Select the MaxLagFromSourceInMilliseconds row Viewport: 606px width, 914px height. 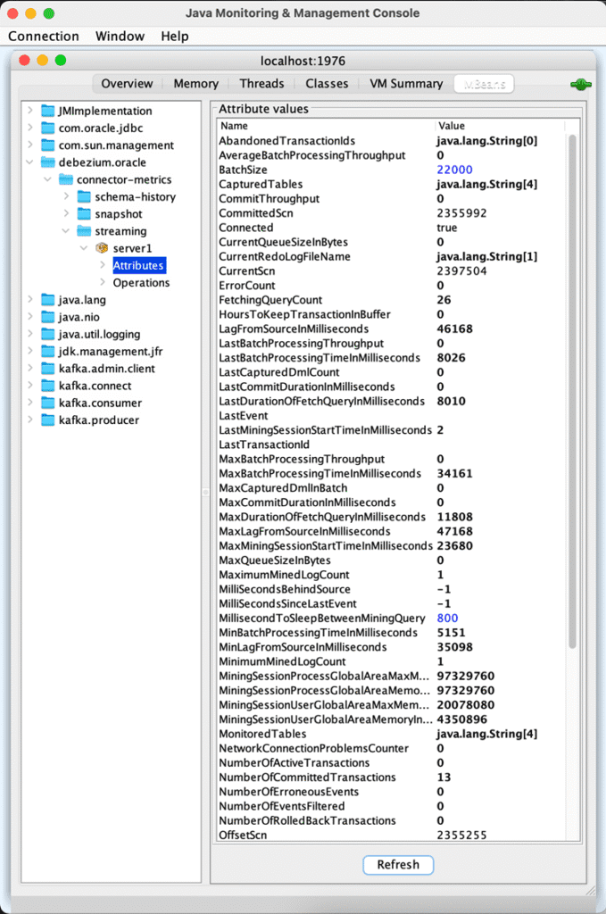click(x=392, y=531)
